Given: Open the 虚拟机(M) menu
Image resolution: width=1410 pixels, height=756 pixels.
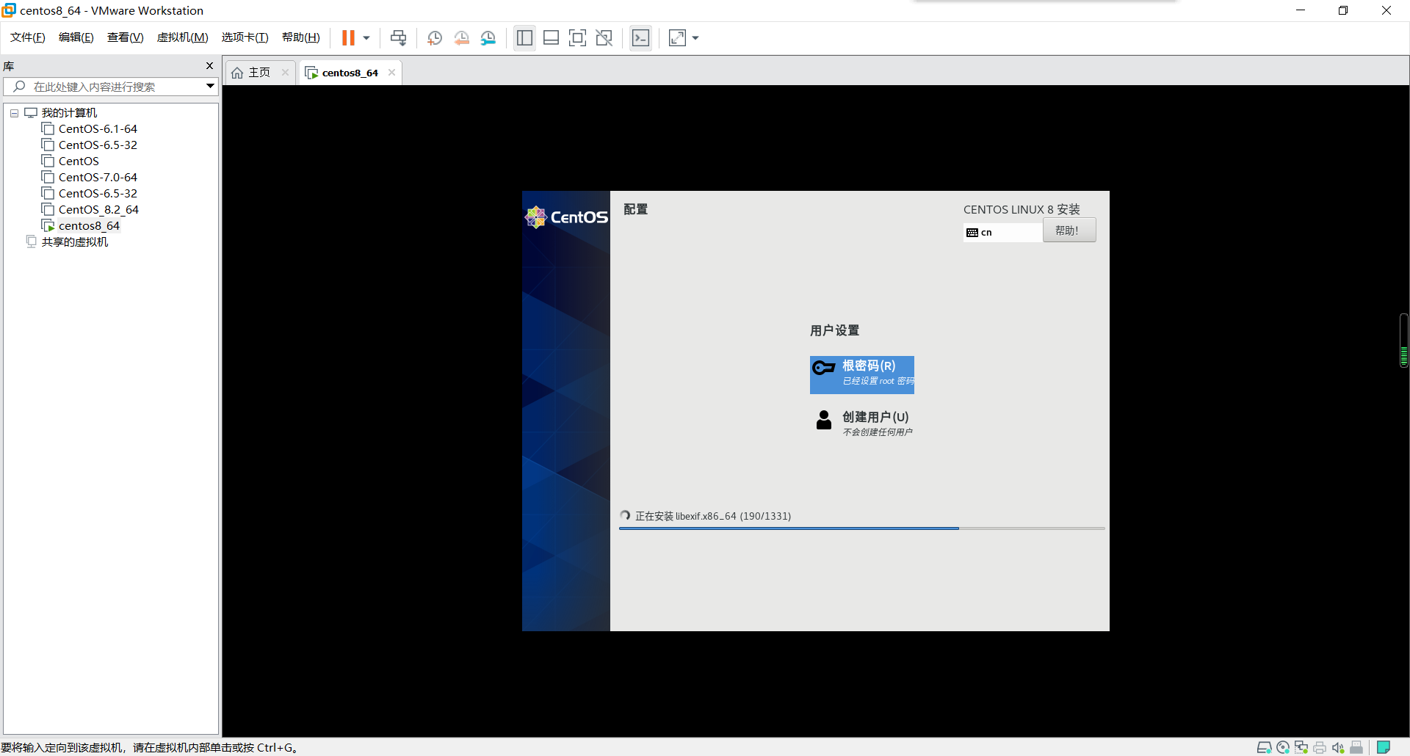Looking at the screenshot, I should tap(182, 37).
